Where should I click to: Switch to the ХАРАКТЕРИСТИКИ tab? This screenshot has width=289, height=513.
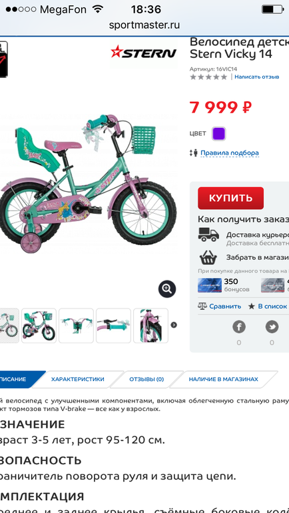point(77,379)
